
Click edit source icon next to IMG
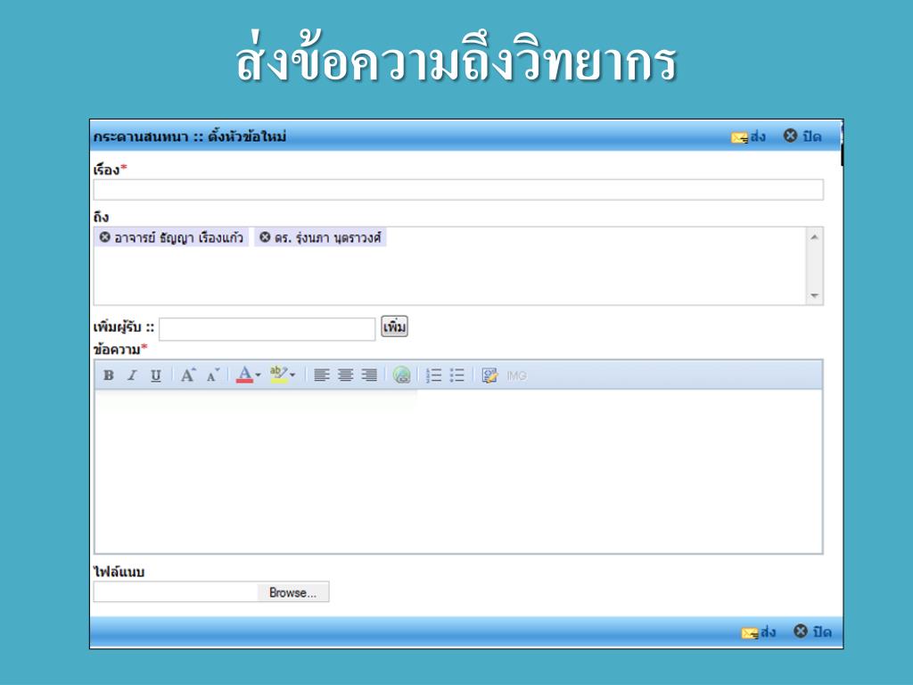(489, 376)
